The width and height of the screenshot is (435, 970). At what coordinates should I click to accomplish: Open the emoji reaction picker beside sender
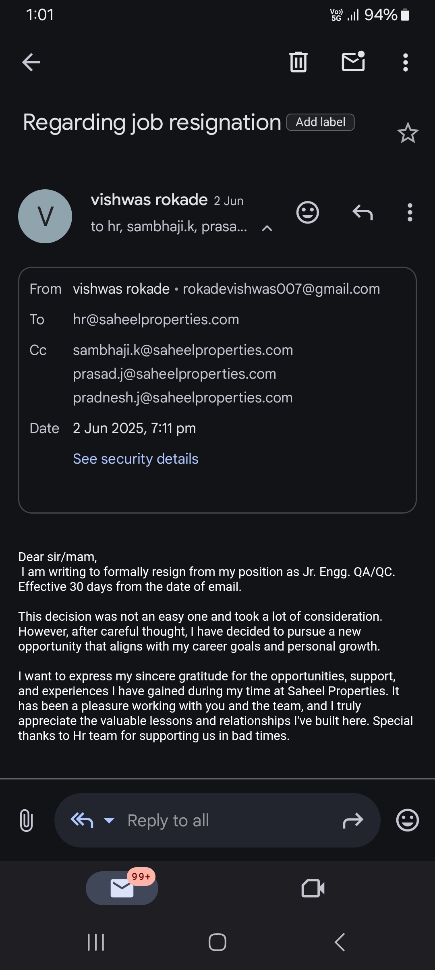(308, 212)
